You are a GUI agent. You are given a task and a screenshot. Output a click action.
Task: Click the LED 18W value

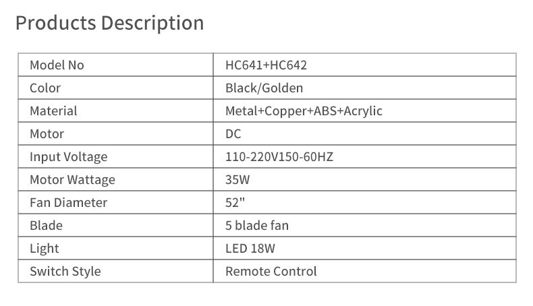point(250,249)
